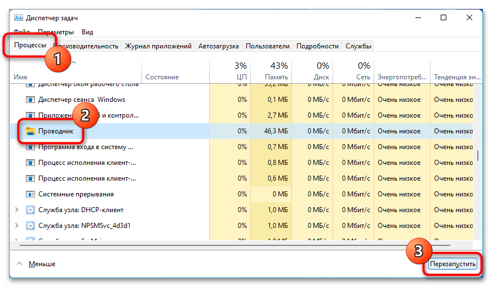Open the Автозагрузка tab
This screenshot has height=287, width=492.
(219, 46)
